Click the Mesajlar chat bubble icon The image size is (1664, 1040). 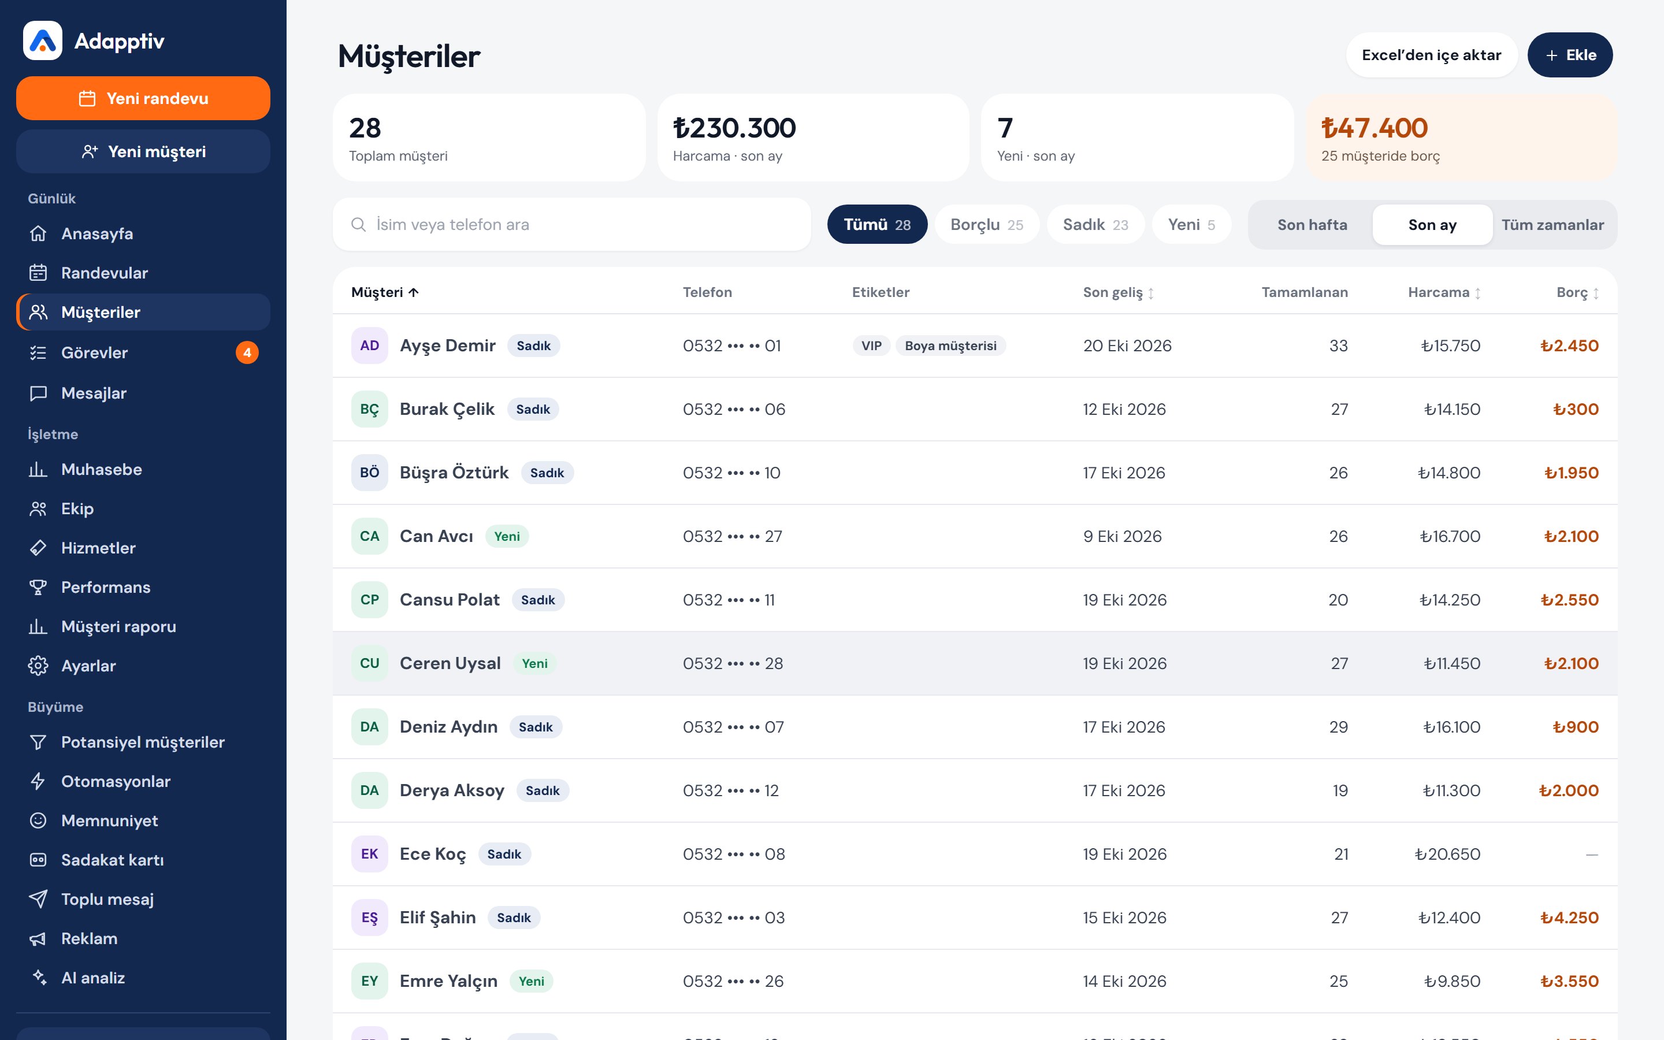pos(39,393)
